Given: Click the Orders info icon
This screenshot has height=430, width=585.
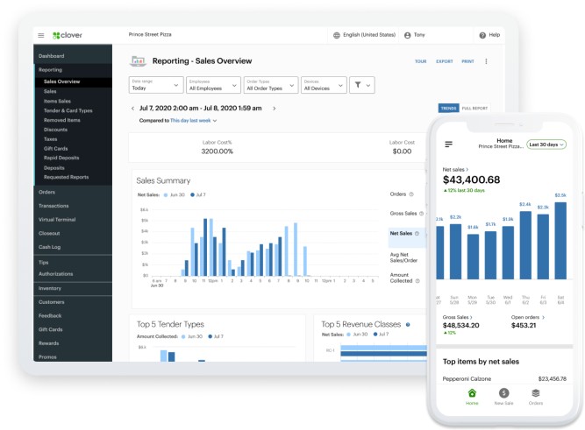Looking at the screenshot, I should click(411, 194).
